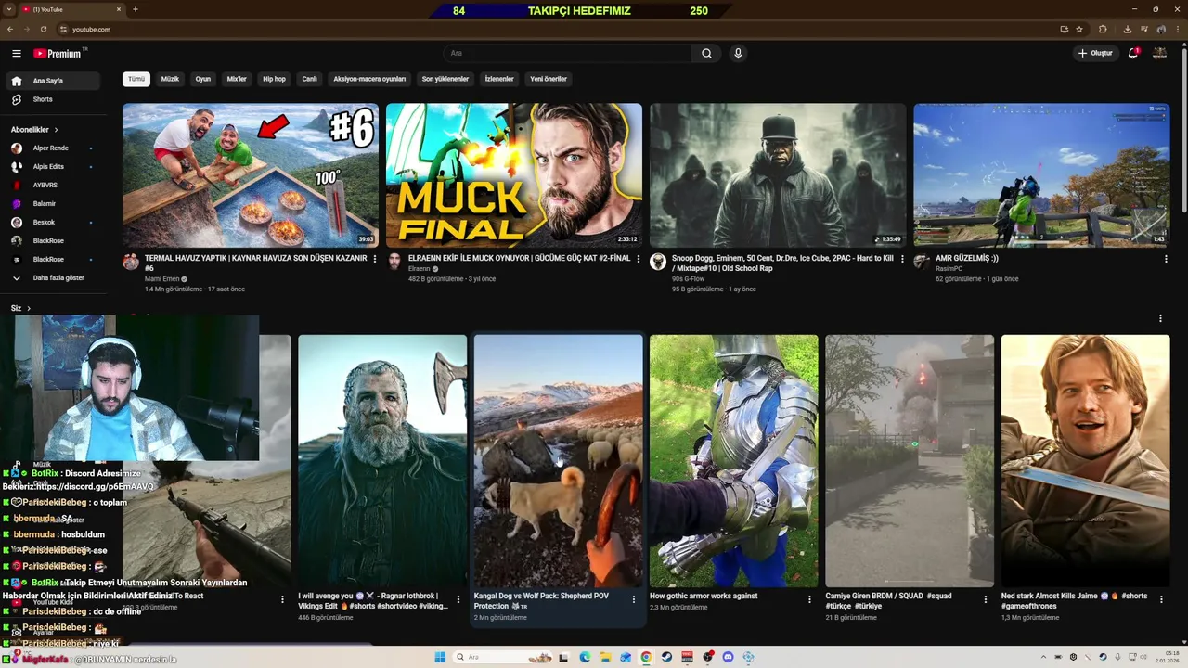Open Steam from the taskbar
The image size is (1188, 668).
pyautogui.click(x=666, y=657)
